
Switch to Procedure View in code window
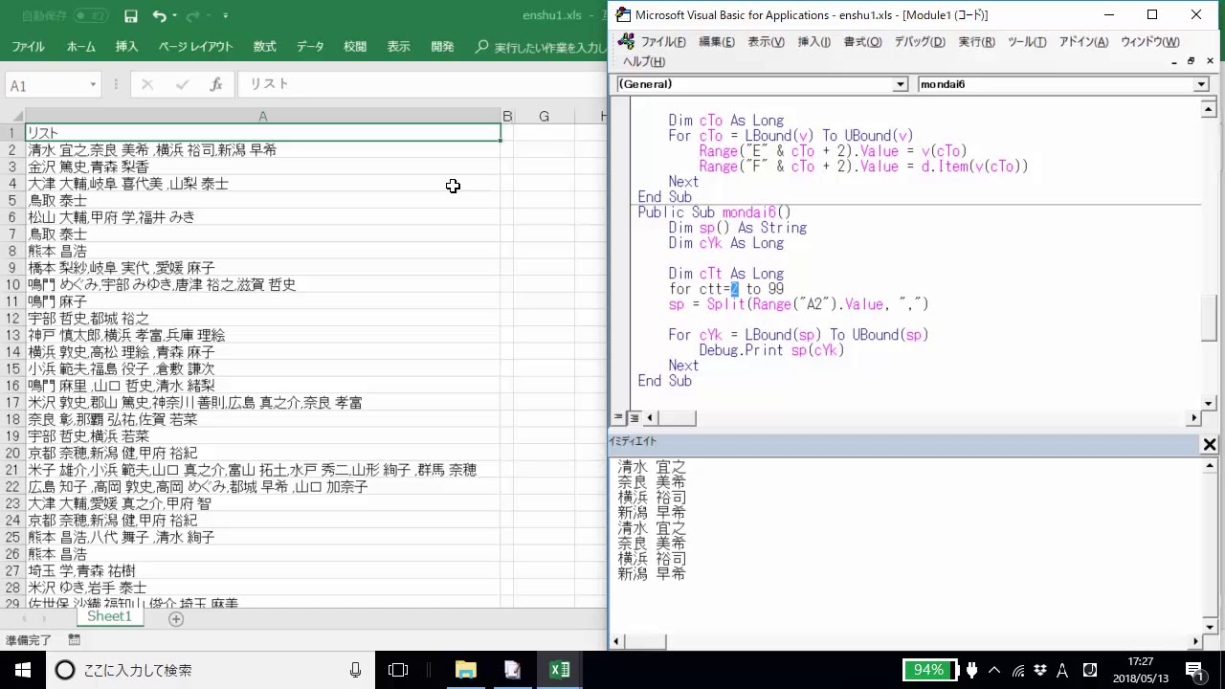point(618,418)
